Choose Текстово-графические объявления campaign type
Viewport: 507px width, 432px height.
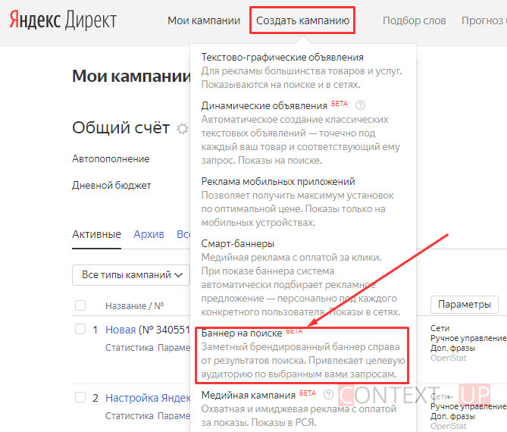pyautogui.click(x=282, y=58)
